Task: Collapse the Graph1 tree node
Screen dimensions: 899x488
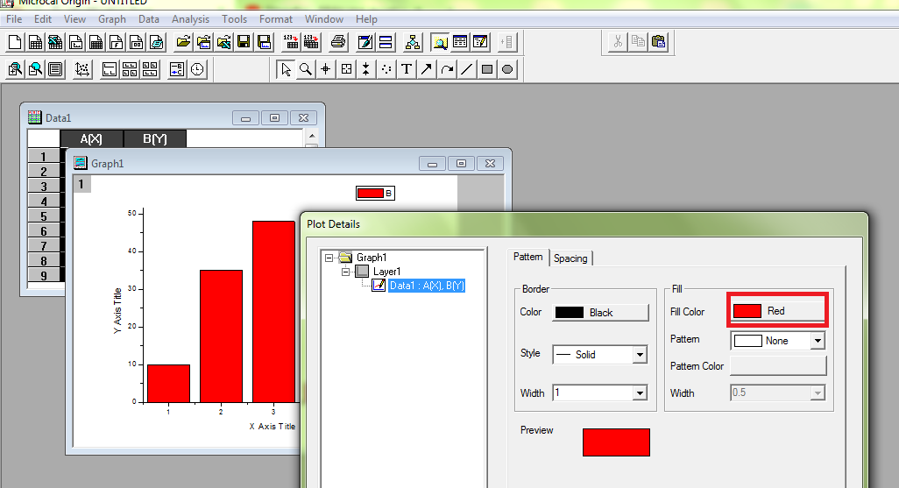Action: 329,258
